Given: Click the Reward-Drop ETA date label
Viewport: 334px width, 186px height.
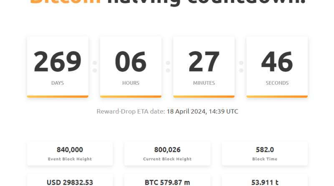Looking at the screenshot, I should tap(130, 112).
